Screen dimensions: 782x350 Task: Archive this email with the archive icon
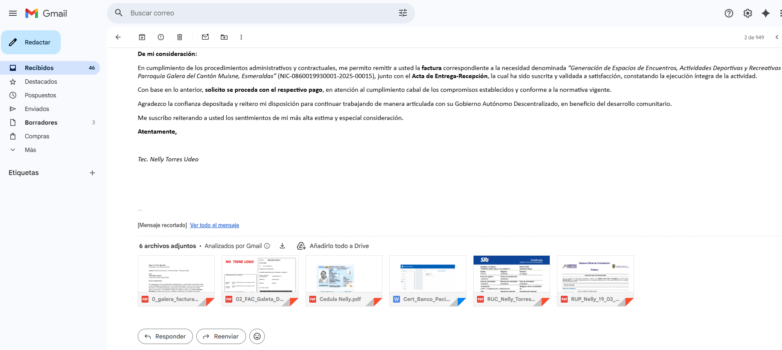142,37
